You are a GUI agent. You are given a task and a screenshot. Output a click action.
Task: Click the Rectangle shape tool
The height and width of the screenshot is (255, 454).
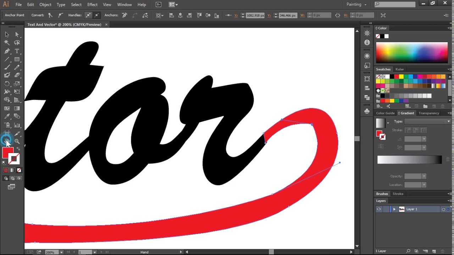coord(17,59)
